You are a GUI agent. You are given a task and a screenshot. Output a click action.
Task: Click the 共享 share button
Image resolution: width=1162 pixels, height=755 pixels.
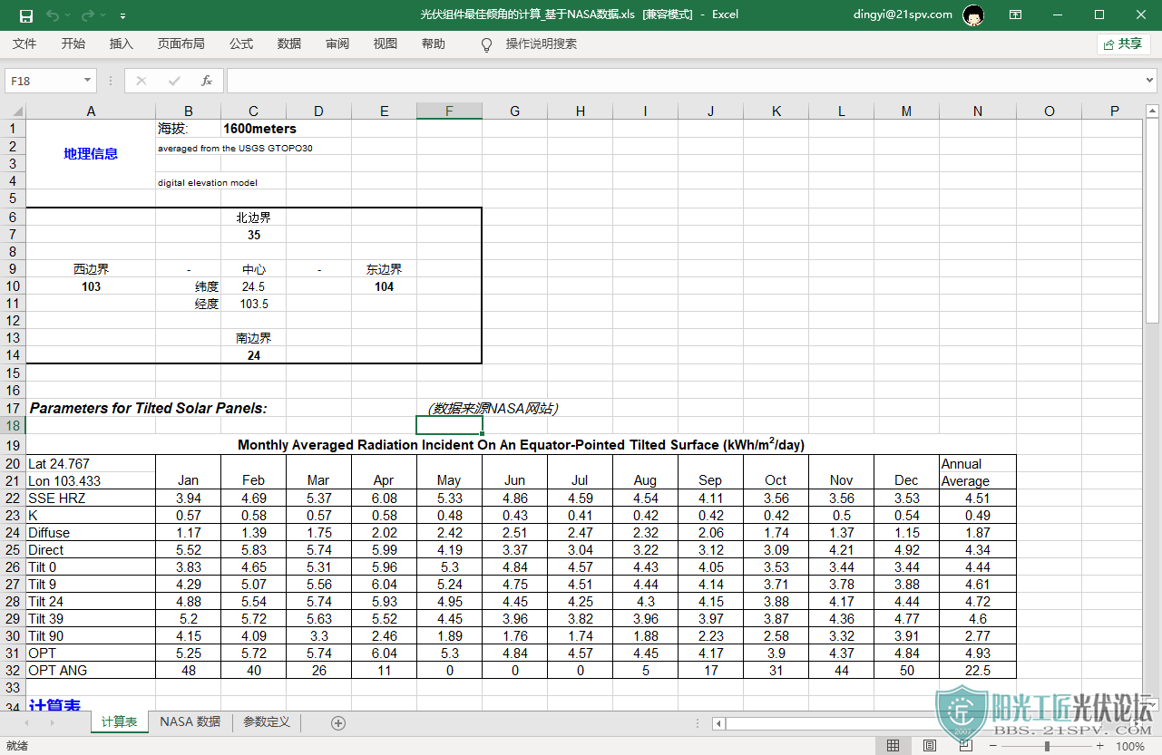(x=1123, y=44)
